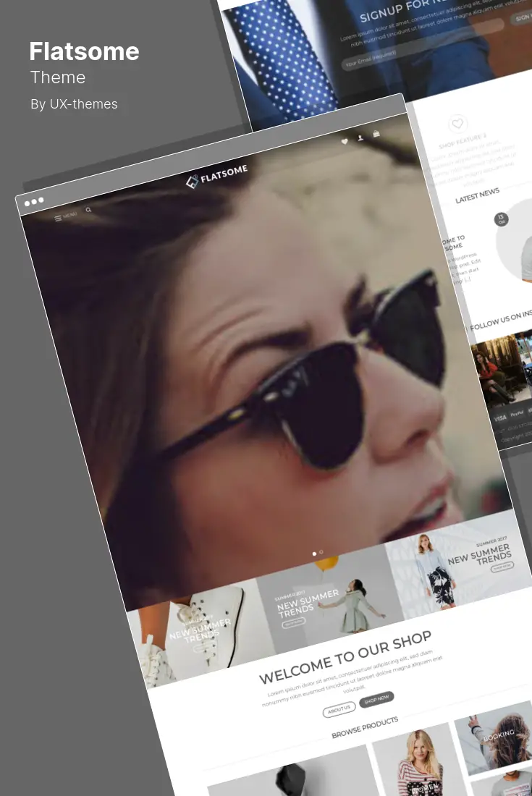Open the wishlist heart icon in header
Image resolution: width=532 pixels, height=796 pixels.
pyautogui.click(x=345, y=142)
